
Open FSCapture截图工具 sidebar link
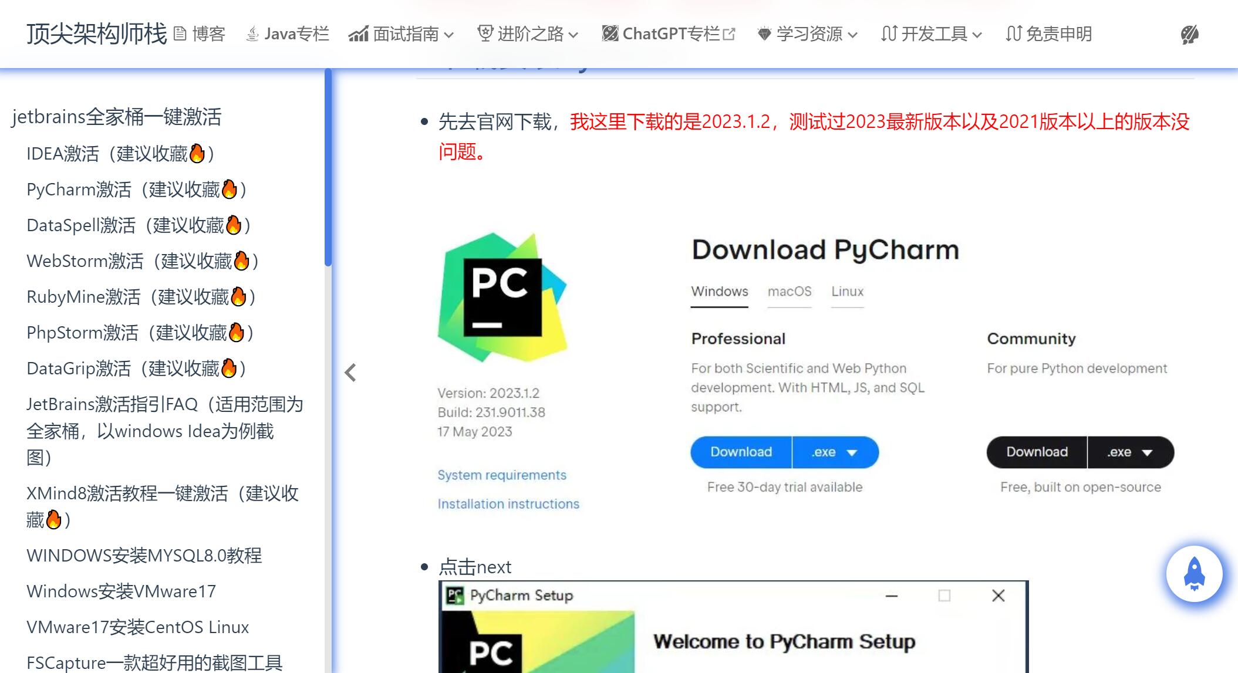tap(154, 663)
